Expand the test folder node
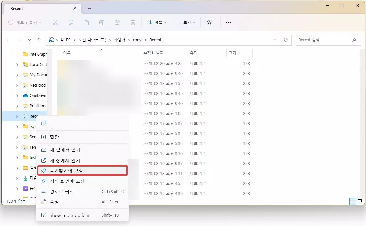366x226 pixels. [x=17, y=158]
